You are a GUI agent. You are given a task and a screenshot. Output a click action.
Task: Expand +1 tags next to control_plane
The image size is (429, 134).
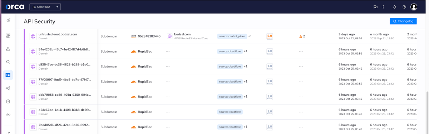tap(250, 36)
